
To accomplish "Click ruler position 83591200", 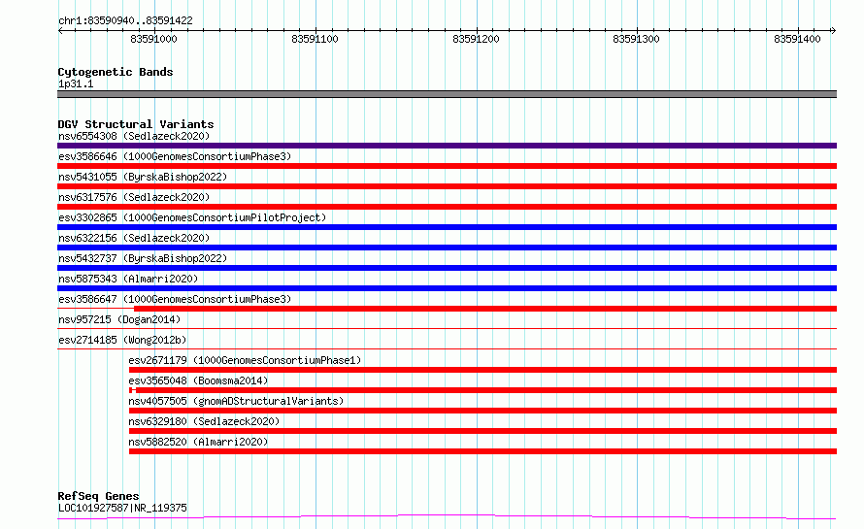I will (476, 39).
